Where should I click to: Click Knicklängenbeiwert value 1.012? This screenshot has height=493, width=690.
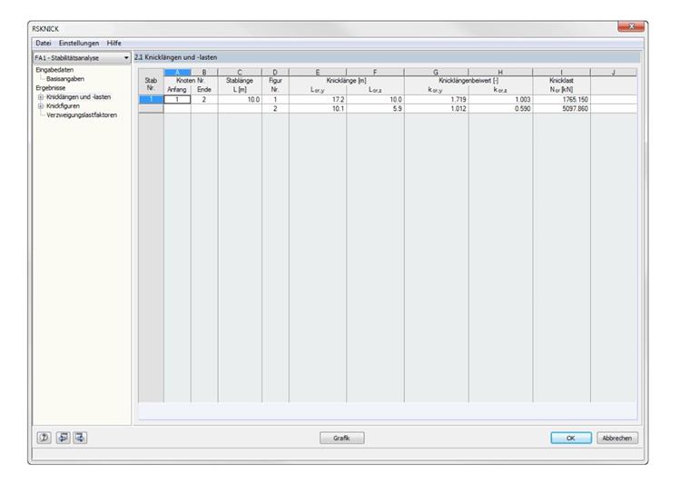[436, 108]
